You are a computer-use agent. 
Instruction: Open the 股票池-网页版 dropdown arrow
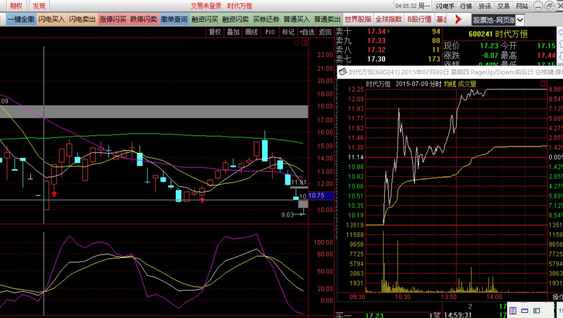tap(520, 20)
